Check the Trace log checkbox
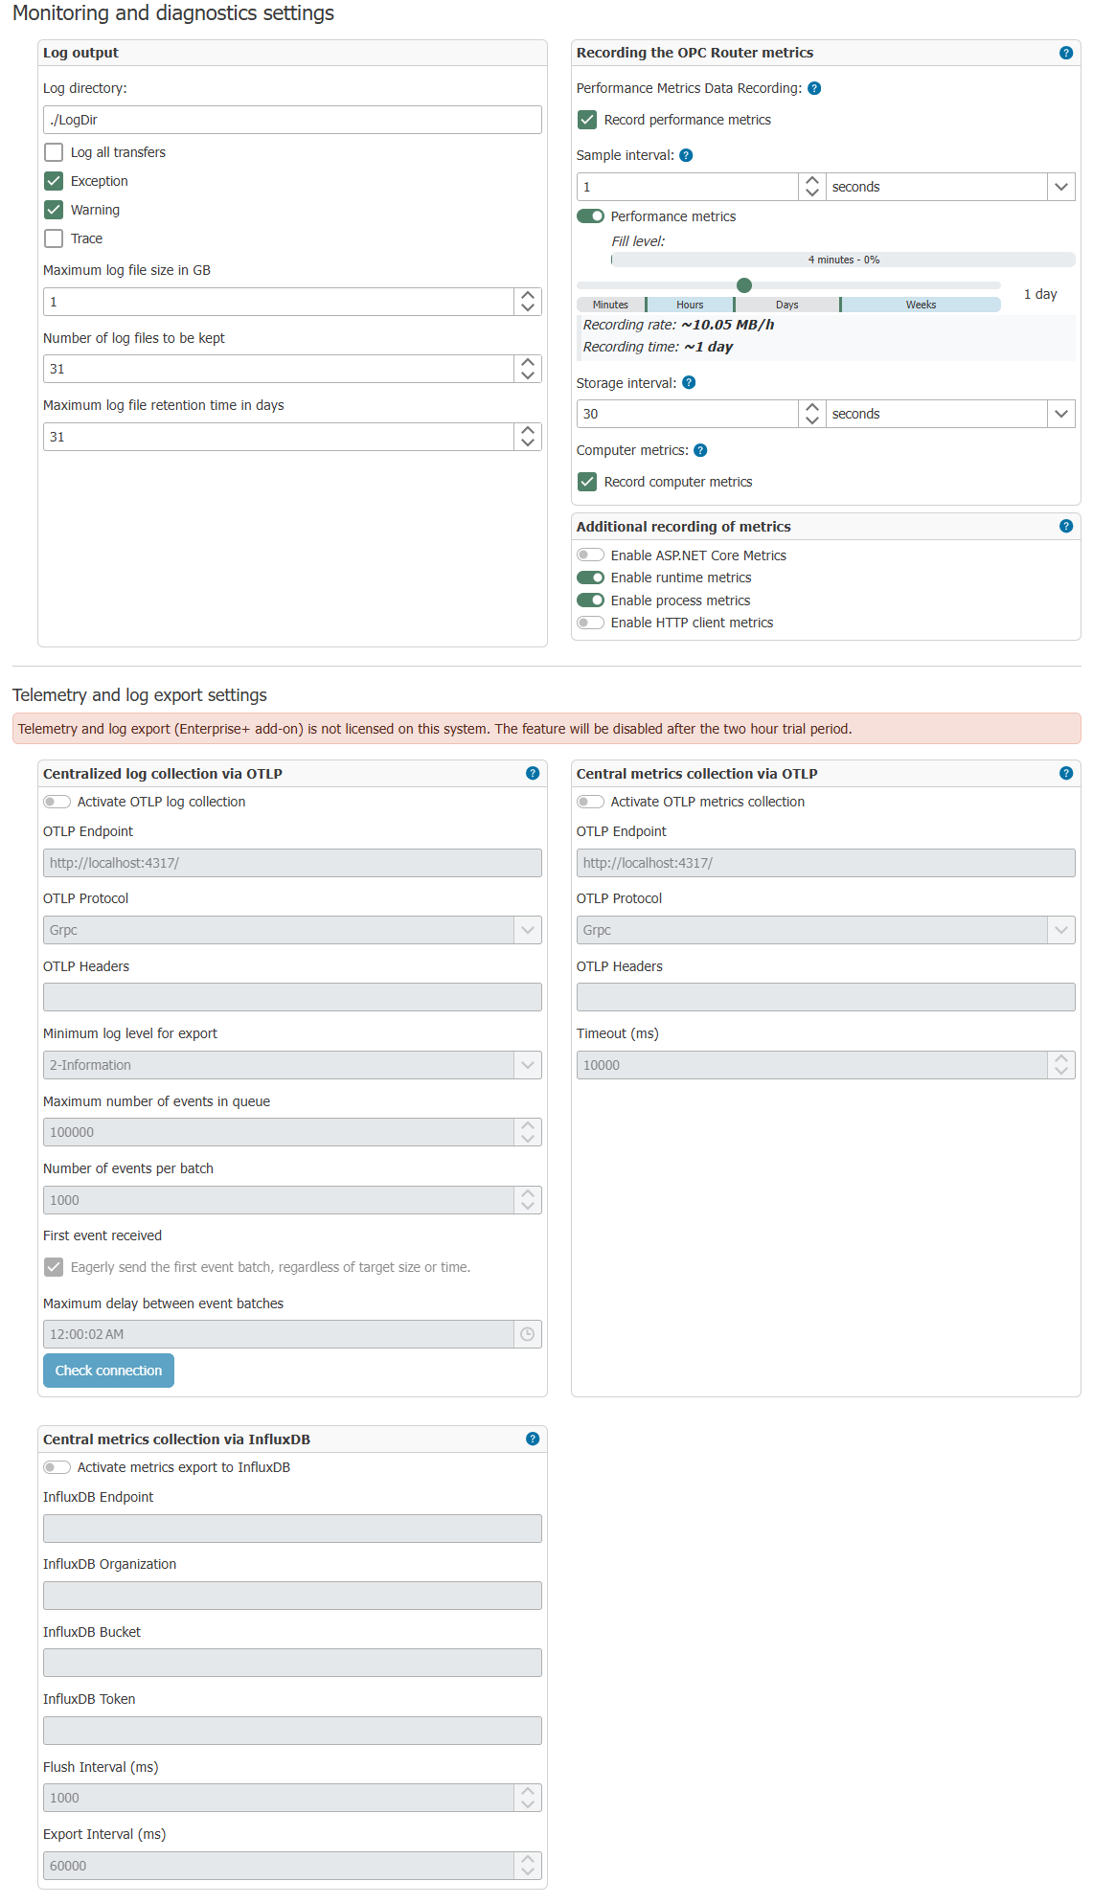 click(x=54, y=238)
